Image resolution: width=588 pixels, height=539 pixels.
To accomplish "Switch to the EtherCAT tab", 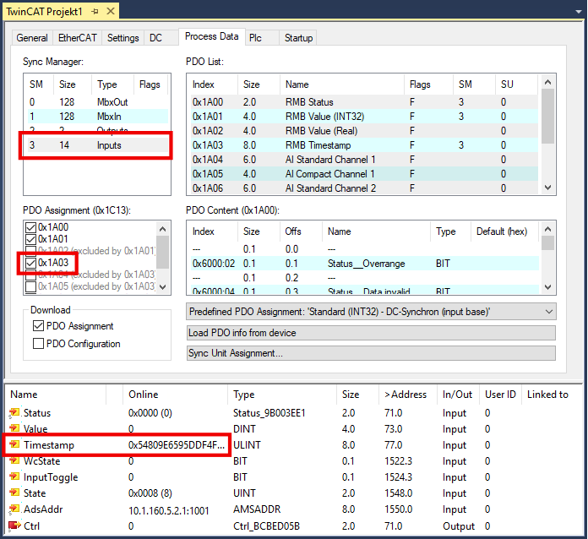I will (77, 38).
